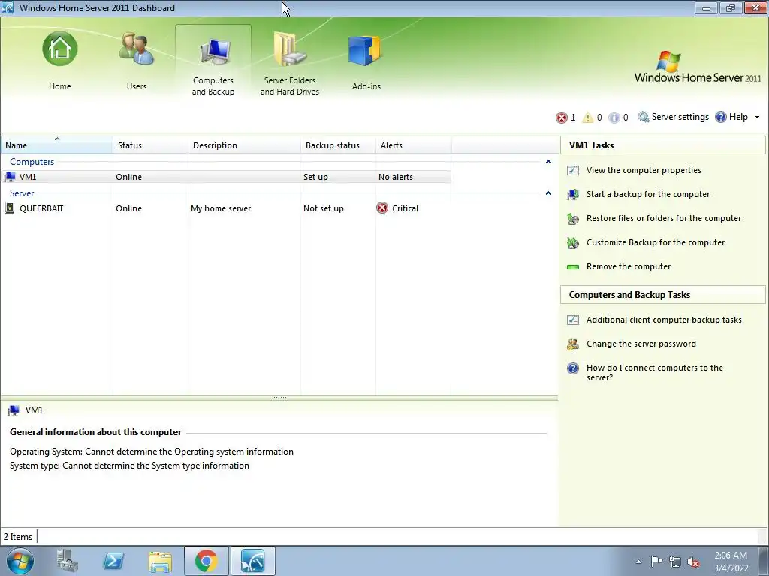Click the VM1 icon in details pane
This screenshot has width=769, height=576.
coord(14,410)
